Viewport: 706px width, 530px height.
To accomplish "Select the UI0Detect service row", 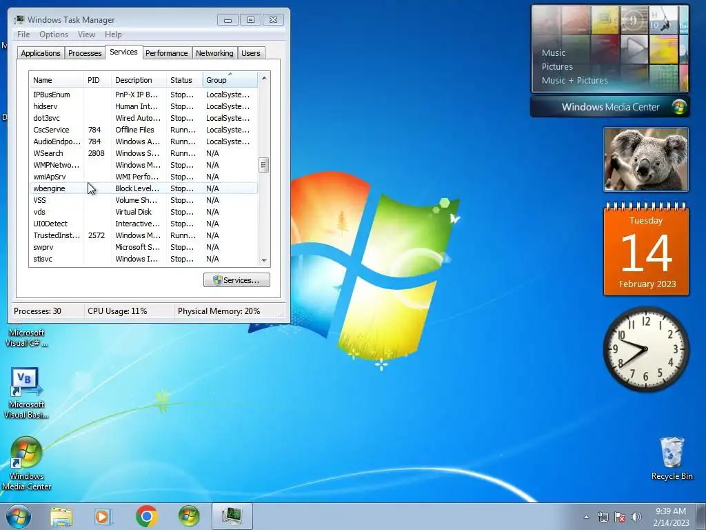I will click(143, 224).
